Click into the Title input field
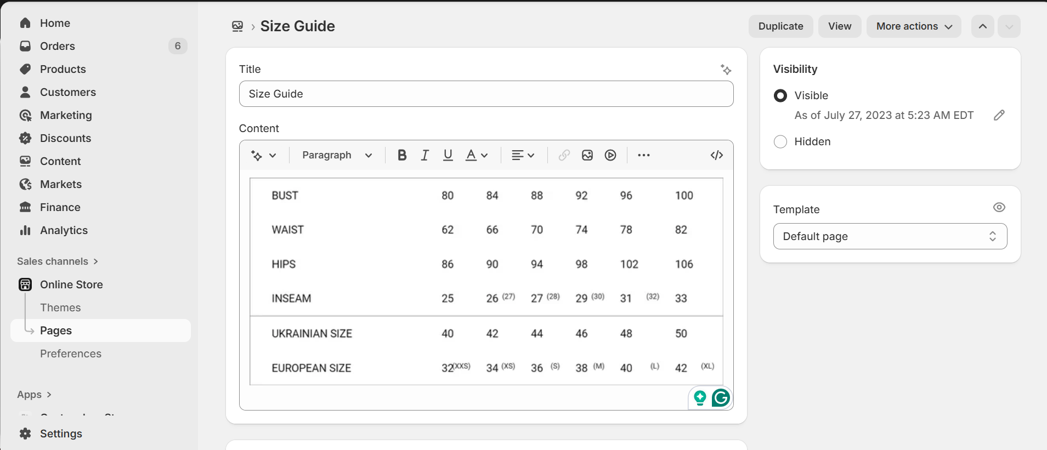 486,94
